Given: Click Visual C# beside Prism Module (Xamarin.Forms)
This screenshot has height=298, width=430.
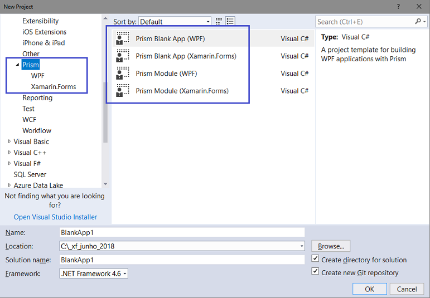Looking at the screenshot, I should (x=294, y=91).
